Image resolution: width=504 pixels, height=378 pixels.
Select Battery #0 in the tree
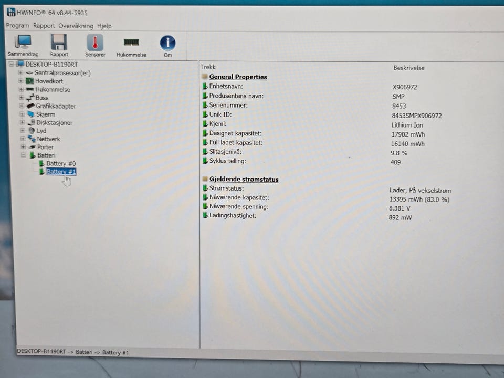tap(61, 164)
